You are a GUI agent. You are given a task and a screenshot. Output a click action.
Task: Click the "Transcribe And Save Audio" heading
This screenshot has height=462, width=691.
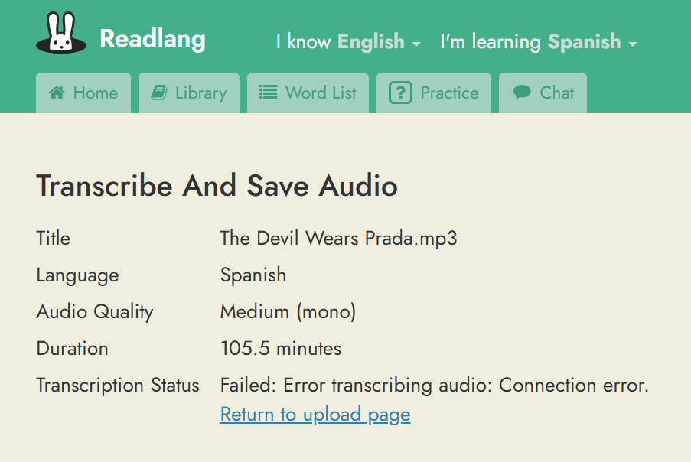pos(217,186)
